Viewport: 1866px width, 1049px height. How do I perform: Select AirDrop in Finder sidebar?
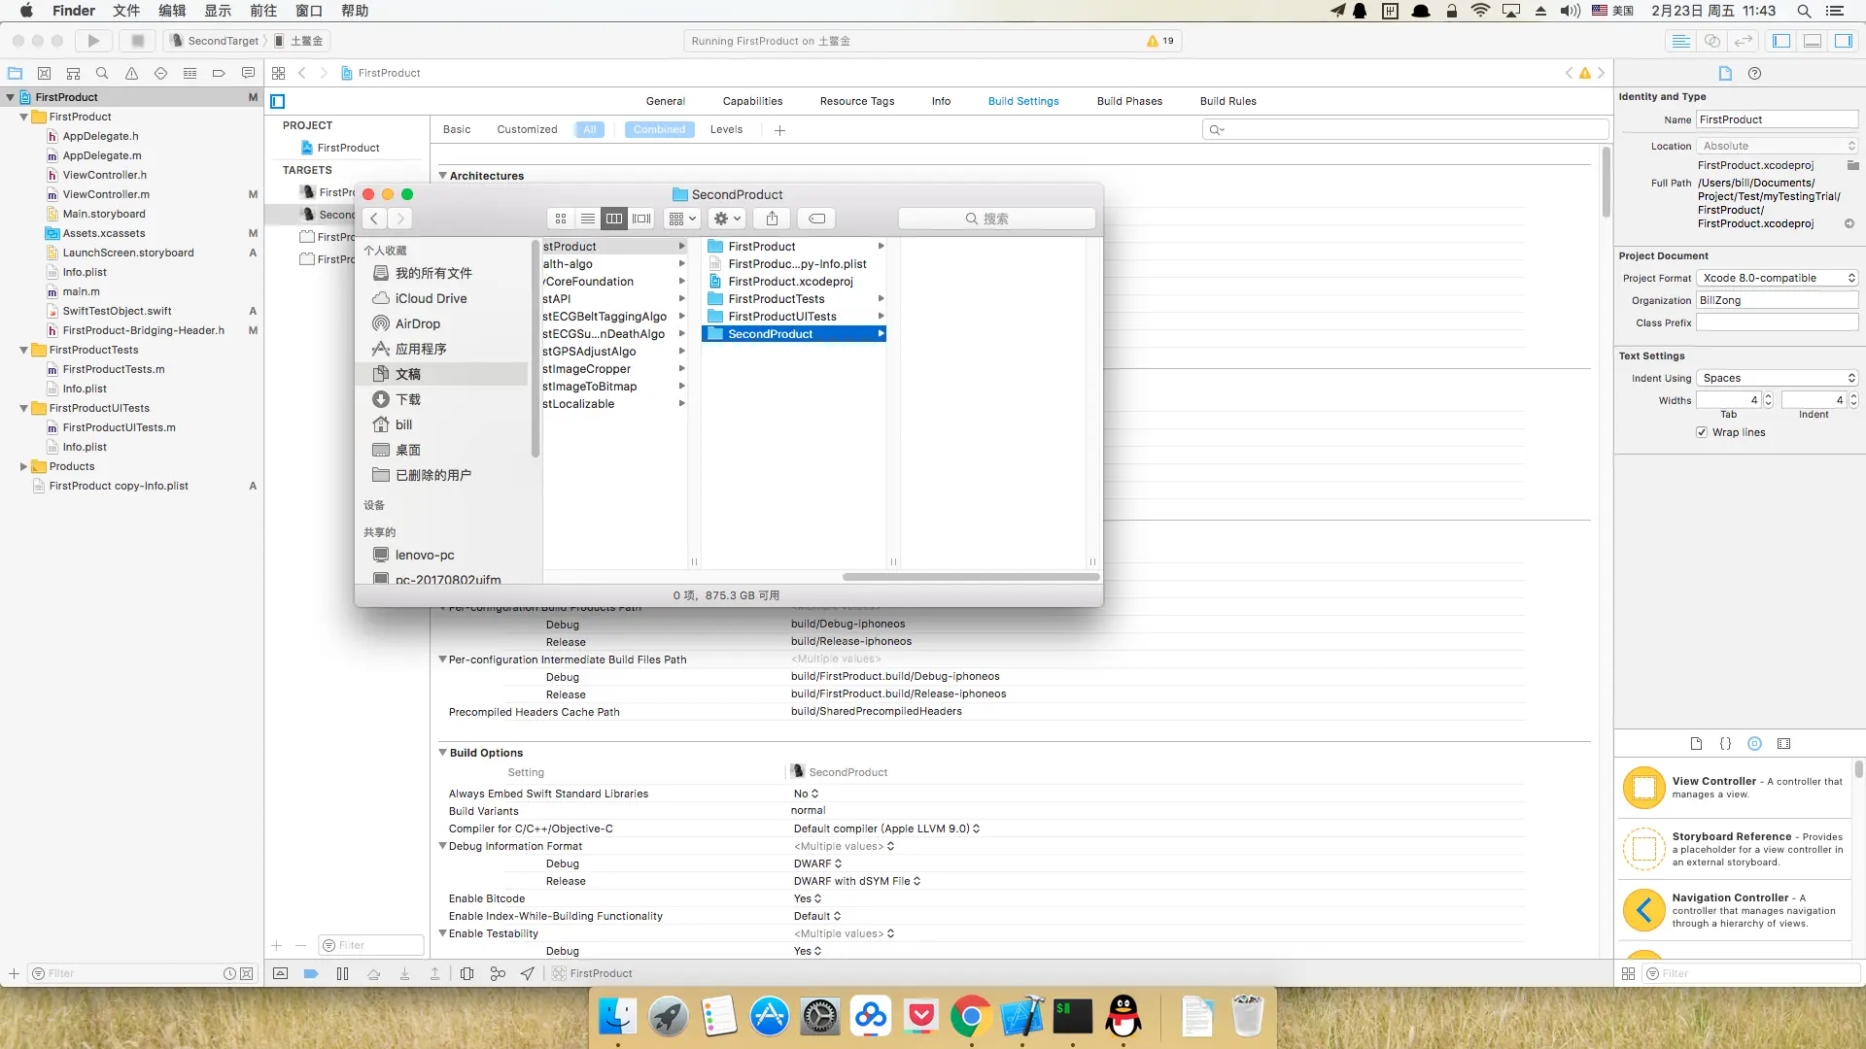click(x=417, y=323)
